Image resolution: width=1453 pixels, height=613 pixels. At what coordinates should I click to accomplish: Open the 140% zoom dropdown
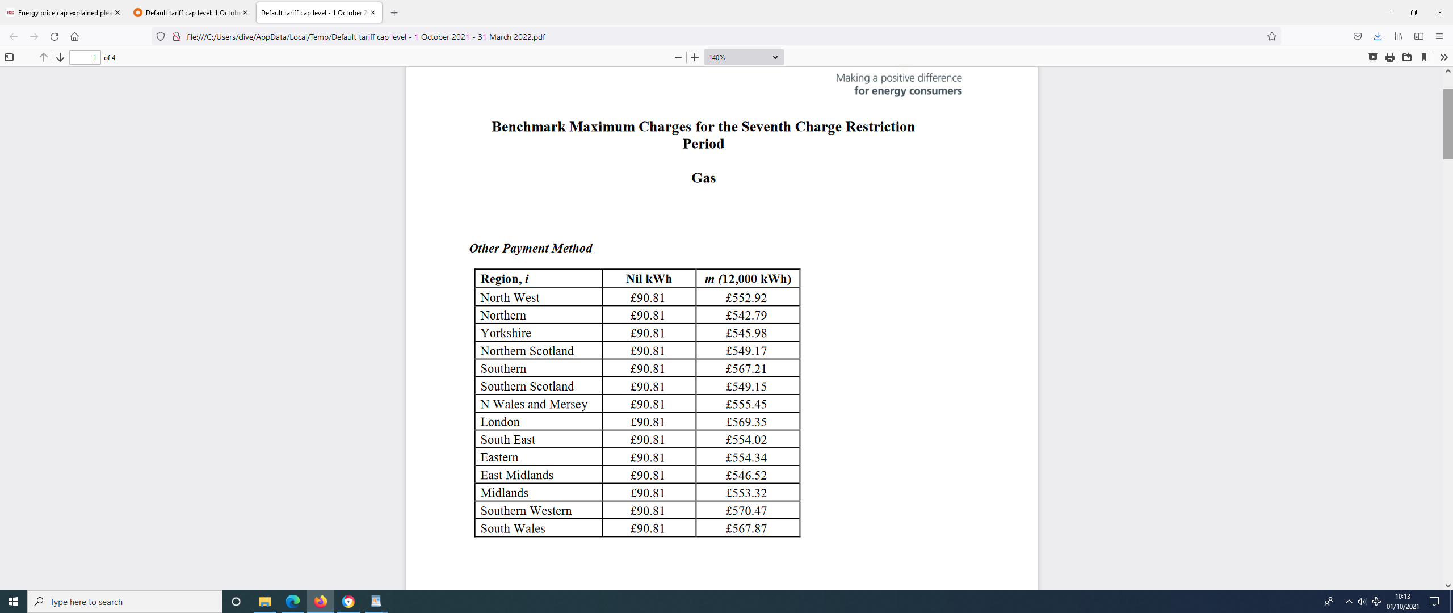[x=744, y=57]
